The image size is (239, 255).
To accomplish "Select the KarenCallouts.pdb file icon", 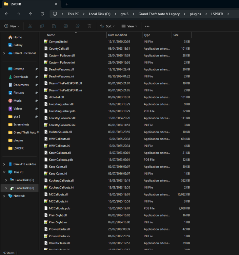I will pyautogui.click(x=46, y=160).
